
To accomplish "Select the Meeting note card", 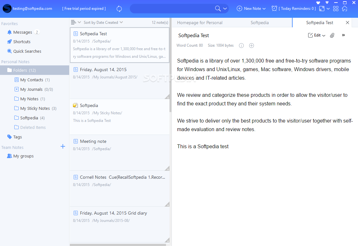I will [x=120, y=153].
